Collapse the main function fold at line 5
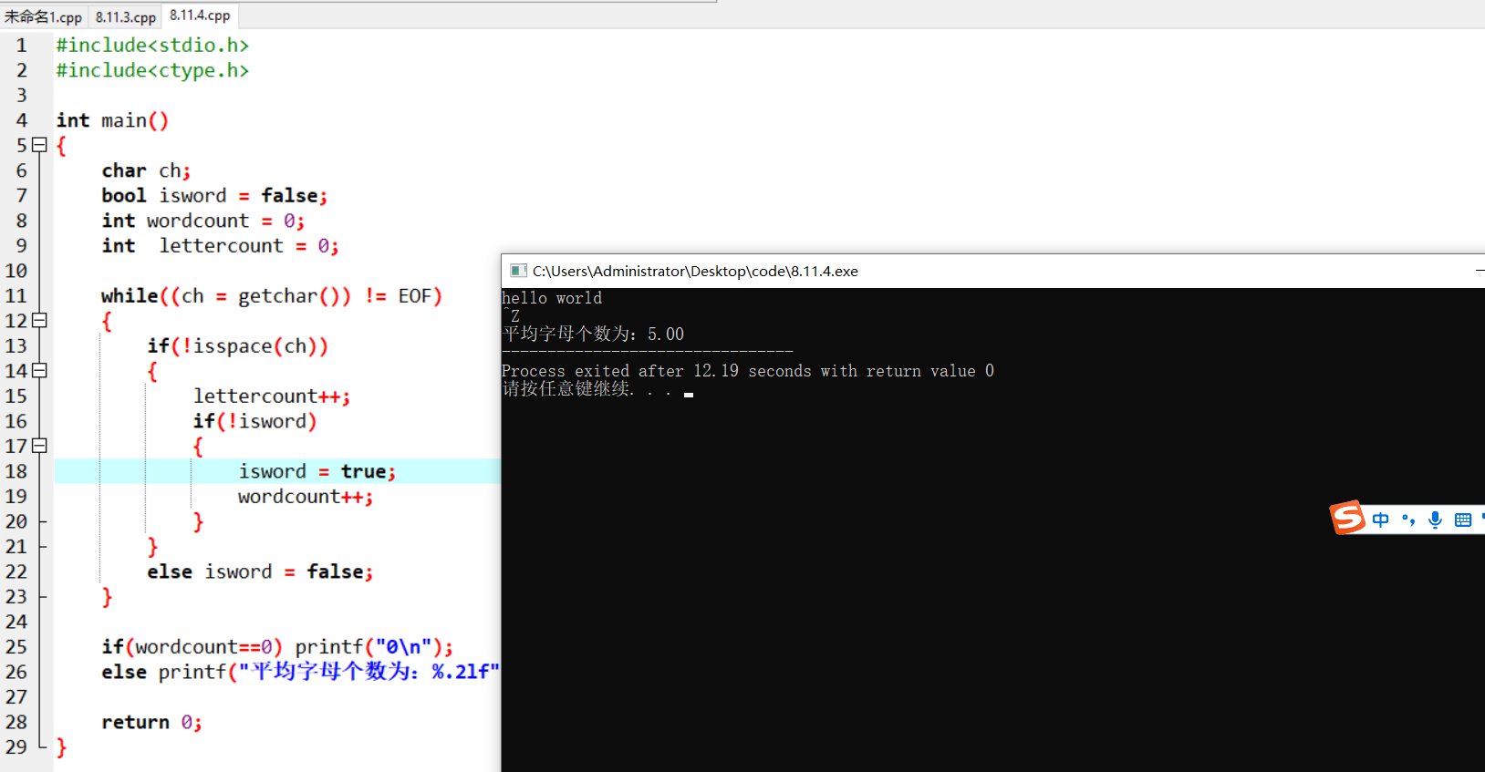The width and height of the screenshot is (1485, 772). coord(39,145)
